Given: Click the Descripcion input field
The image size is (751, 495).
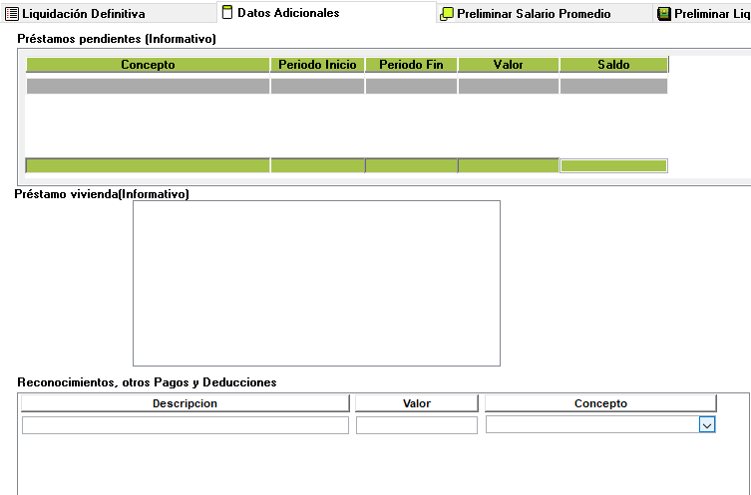Looking at the screenshot, I should tap(186, 425).
